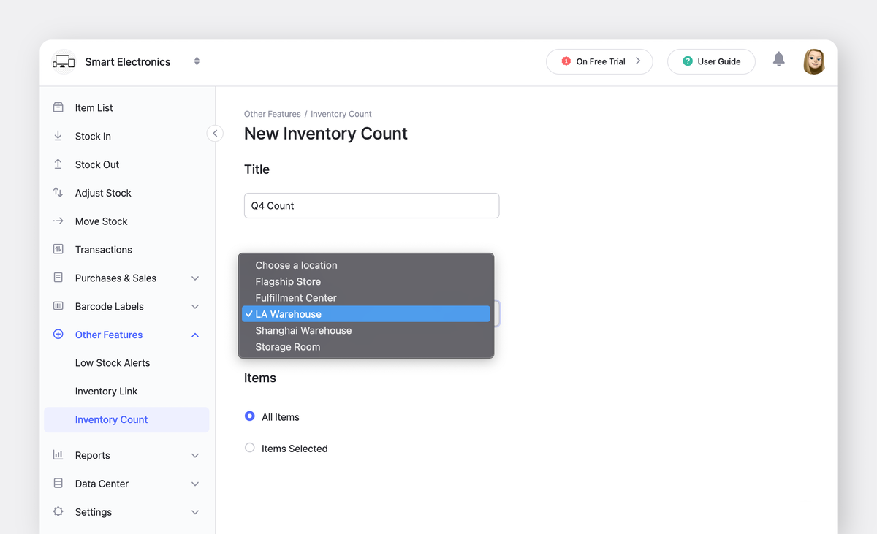Screen dimensions: 877x534
Task: Click the On Free Trial banner
Action: [x=599, y=61]
